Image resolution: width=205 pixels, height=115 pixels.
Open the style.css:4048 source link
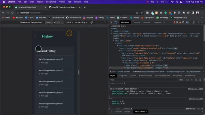click(x=195, y=89)
